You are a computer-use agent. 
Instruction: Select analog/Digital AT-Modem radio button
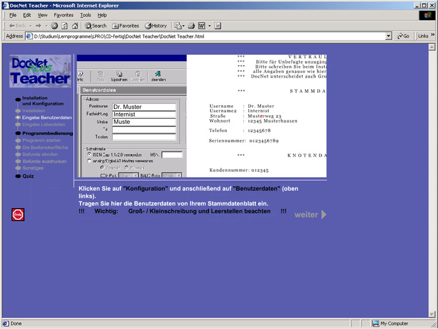89,161
